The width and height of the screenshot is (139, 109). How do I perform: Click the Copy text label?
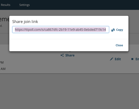[x=120, y=30]
